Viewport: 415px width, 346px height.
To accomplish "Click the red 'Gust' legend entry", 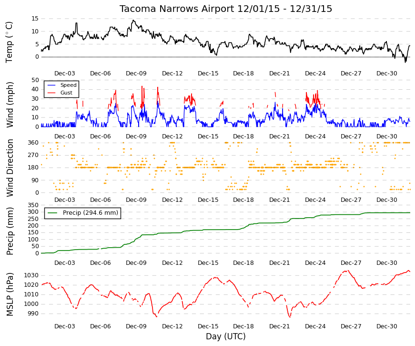I will click(x=60, y=93).
